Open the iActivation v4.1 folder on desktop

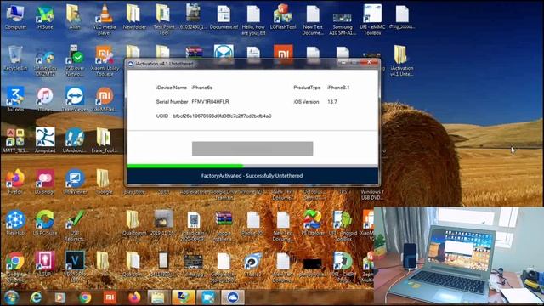401,60
